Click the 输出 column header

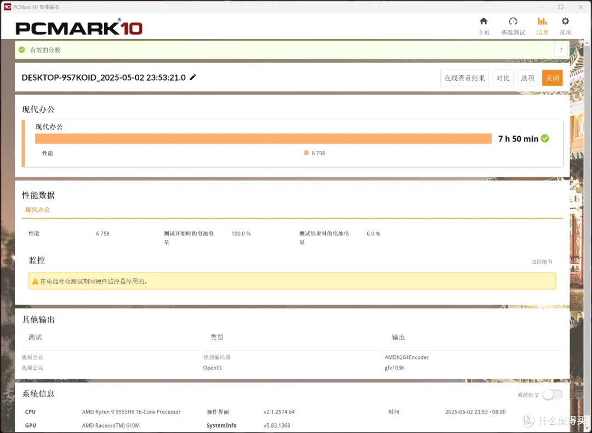(398, 337)
